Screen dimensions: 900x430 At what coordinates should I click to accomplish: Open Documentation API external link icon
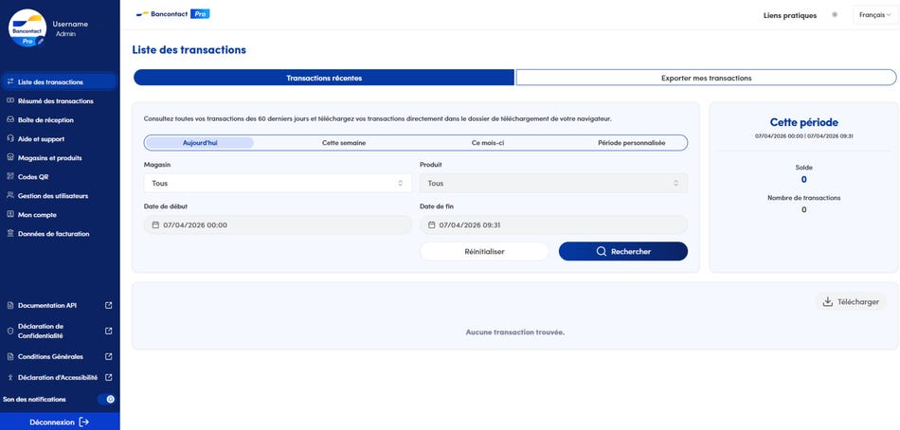(108, 305)
